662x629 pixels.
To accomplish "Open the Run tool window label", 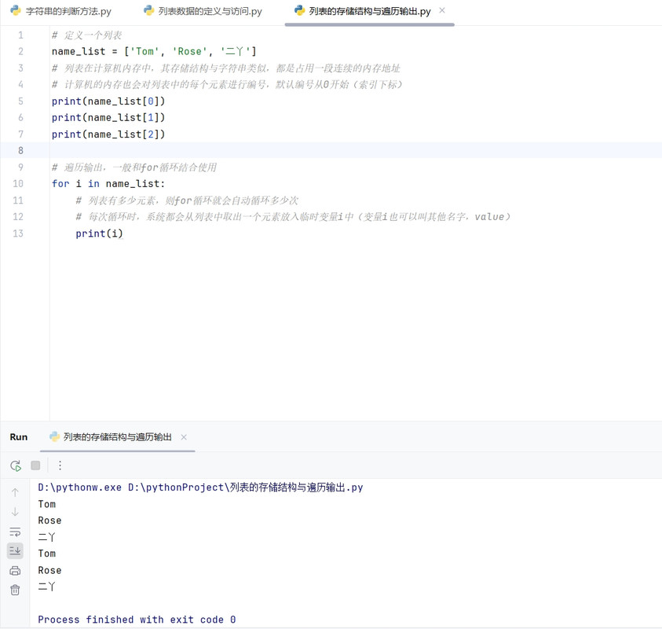I will (19, 437).
